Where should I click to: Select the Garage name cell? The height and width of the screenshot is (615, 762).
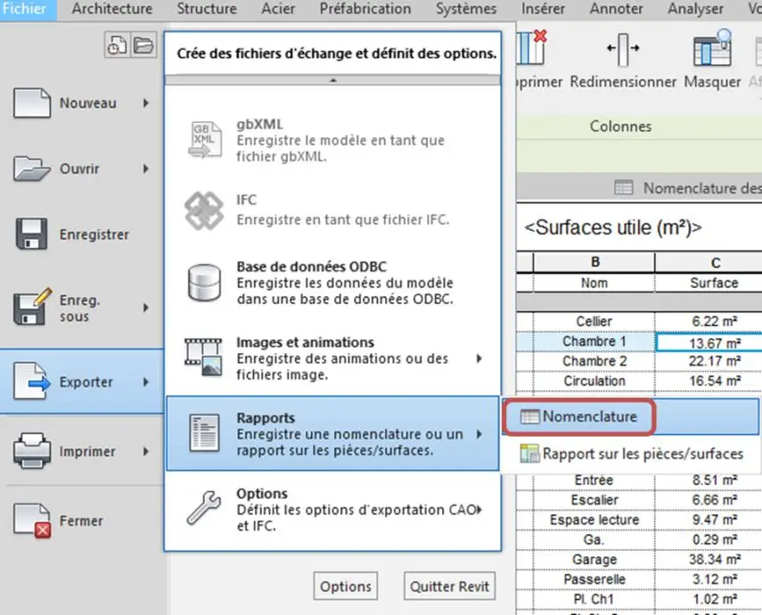[x=594, y=560]
